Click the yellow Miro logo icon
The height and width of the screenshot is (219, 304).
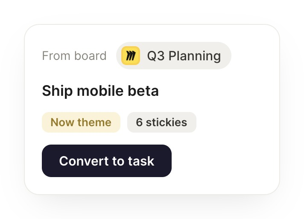pyautogui.click(x=131, y=56)
